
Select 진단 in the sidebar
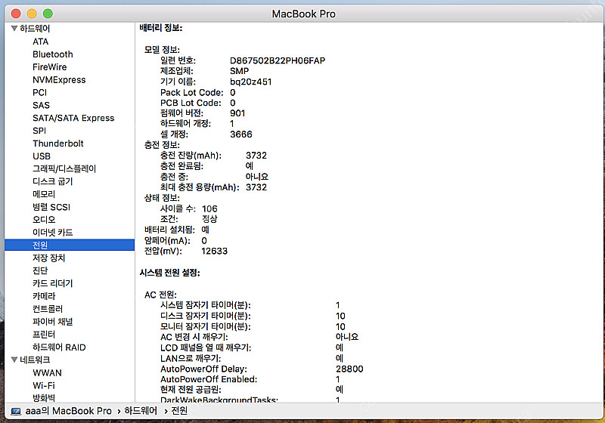point(40,270)
